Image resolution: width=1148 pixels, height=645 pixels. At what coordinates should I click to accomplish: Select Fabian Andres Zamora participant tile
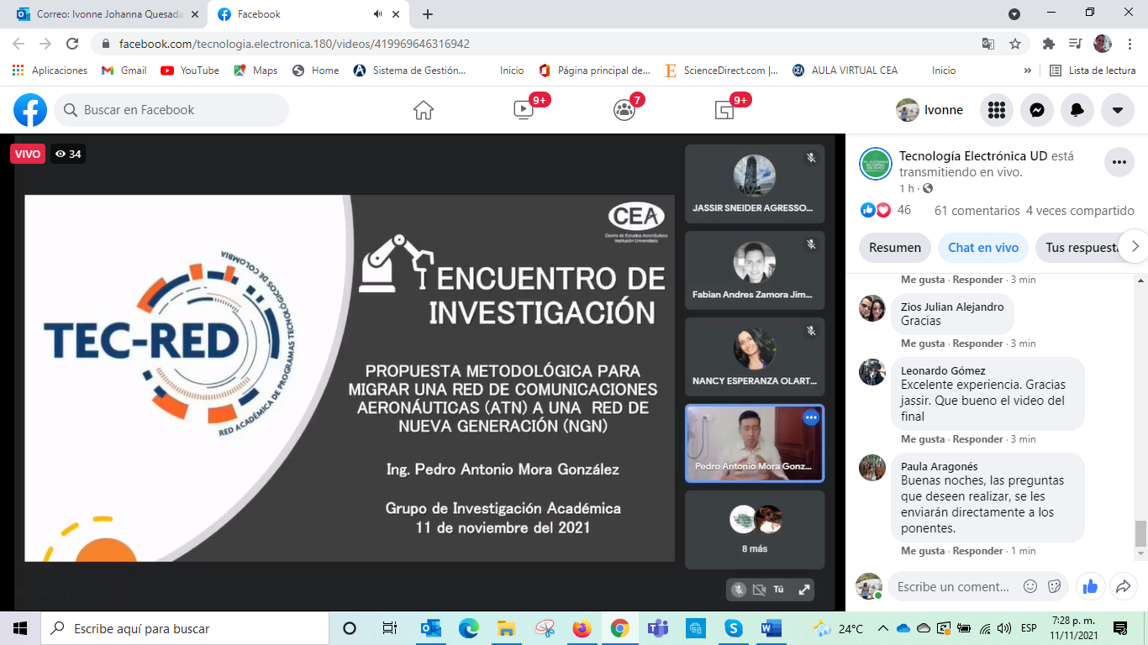(755, 270)
